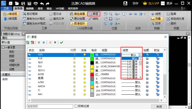Click the red color swatch of DOTE layer
Viewport: 192px width, 109px height.
(92, 75)
